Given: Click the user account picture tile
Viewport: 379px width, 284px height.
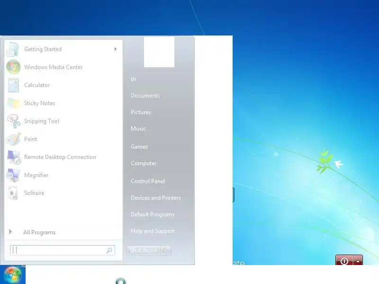Looking at the screenshot, I should click(159, 52).
